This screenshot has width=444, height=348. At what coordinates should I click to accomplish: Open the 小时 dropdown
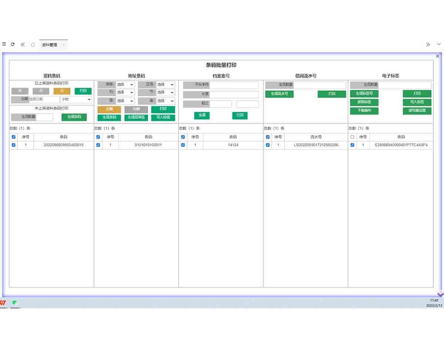click(76, 99)
